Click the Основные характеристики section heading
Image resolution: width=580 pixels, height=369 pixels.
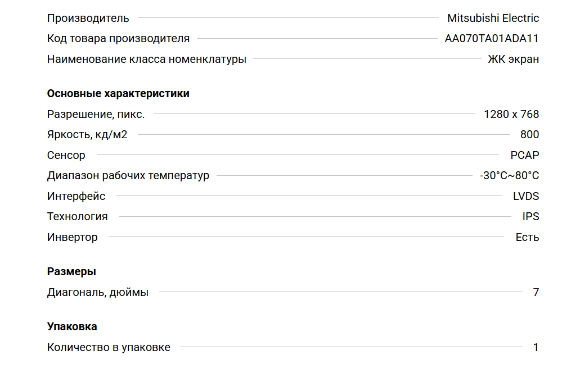tap(118, 94)
